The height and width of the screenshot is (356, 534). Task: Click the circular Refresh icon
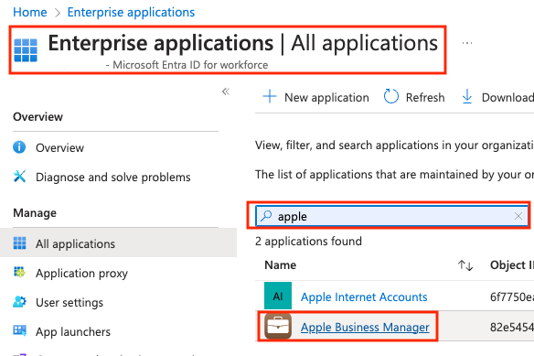(391, 96)
